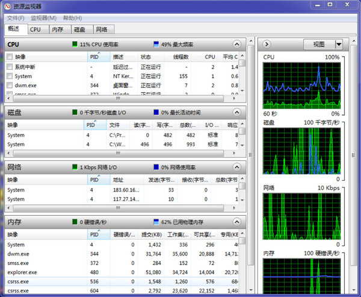361x297 pixels.
Task: Collapse the CPU section with its chevron
Action: 237,45
